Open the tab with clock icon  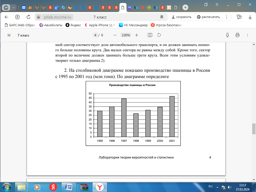[169, 7]
